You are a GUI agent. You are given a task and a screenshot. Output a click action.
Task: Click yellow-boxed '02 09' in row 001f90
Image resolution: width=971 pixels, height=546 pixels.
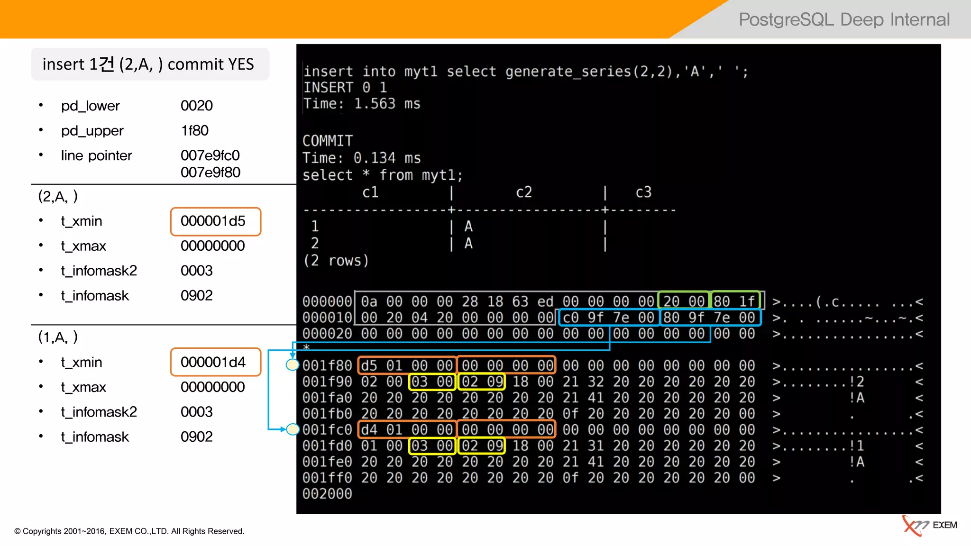482,382
